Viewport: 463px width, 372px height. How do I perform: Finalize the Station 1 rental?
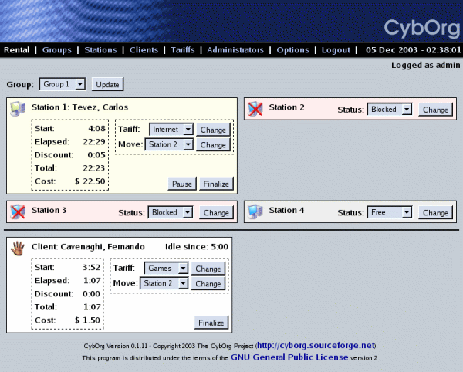[216, 184]
